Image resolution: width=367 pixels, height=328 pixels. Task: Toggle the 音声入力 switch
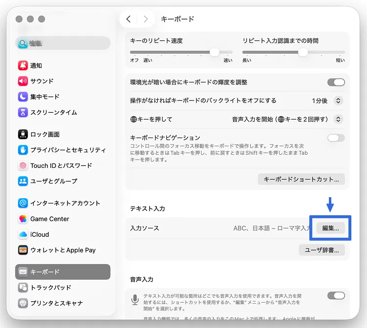point(336,296)
